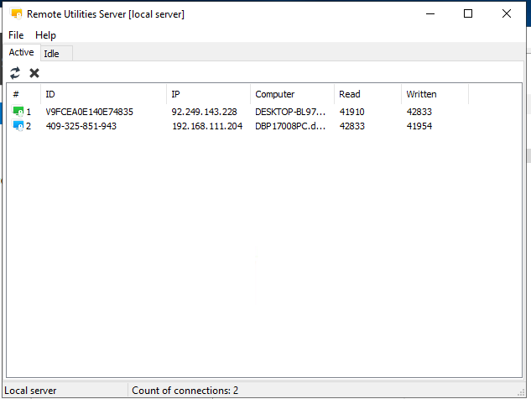Click the Remote Utilities Server title bar icon
This screenshot has width=531, height=399.
(15, 14)
